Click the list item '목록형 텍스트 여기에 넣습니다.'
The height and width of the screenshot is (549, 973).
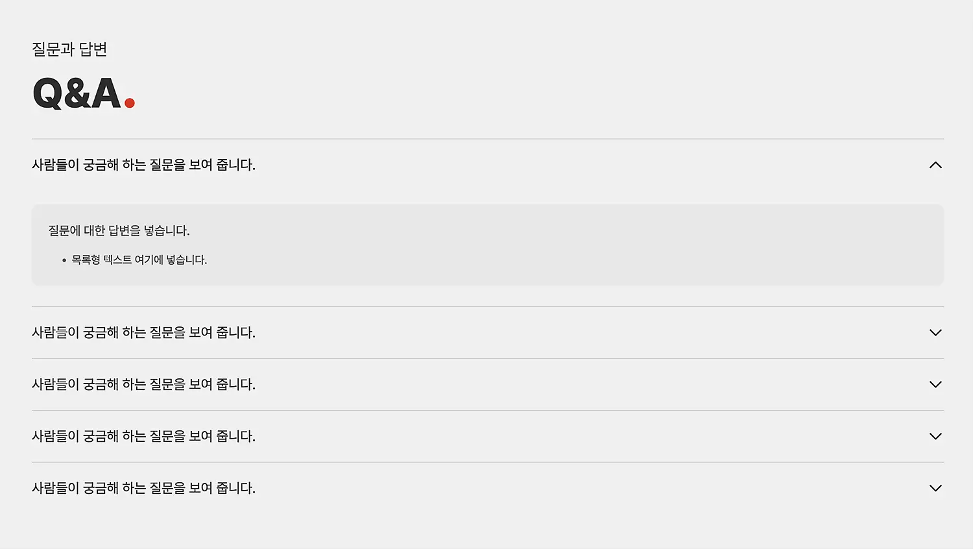pyautogui.click(x=139, y=260)
